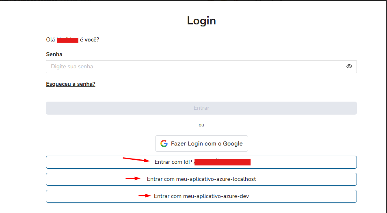Click the 'Olá' greeting word
This screenshot has height=213, width=387.
click(x=50, y=39)
